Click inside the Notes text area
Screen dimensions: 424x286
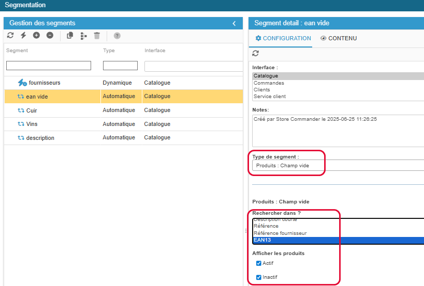[x=338, y=131]
